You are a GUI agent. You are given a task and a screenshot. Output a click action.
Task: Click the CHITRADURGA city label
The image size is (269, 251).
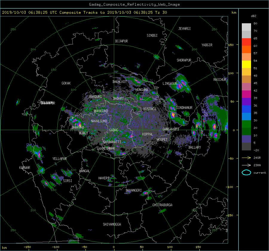[x=162, y=205]
